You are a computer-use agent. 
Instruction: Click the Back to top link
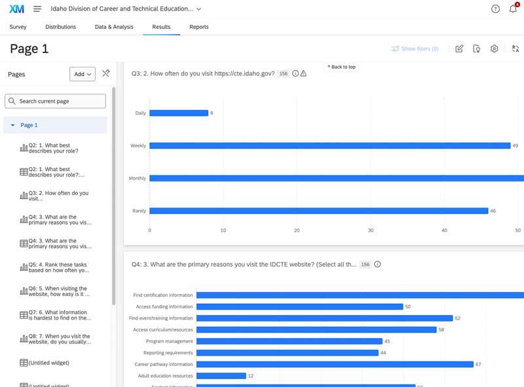pos(341,67)
